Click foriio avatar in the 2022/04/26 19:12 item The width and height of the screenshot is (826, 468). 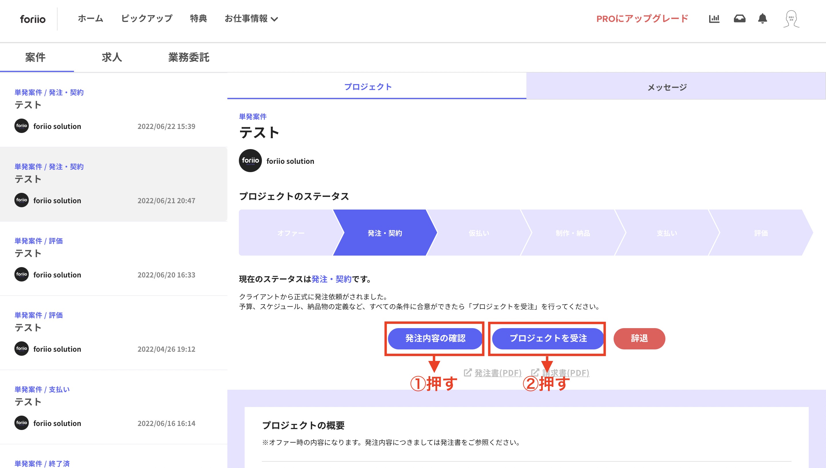tap(22, 349)
